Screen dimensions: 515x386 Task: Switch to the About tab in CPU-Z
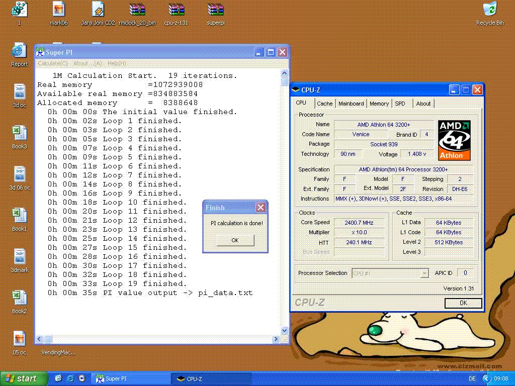pos(423,104)
